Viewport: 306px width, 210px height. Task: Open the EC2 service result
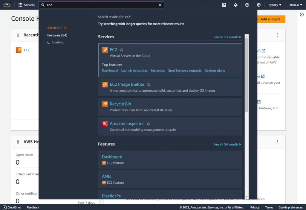(113, 50)
